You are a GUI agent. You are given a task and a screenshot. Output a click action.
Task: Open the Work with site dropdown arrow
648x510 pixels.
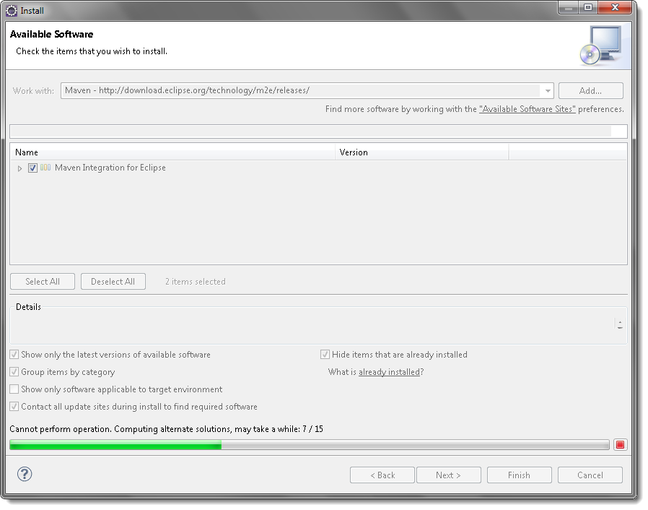click(547, 90)
